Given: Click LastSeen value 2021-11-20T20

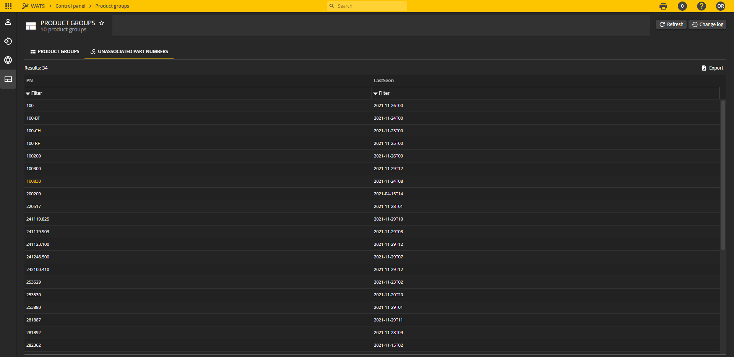Looking at the screenshot, I should pyautogui.click(x=388, y=295).
